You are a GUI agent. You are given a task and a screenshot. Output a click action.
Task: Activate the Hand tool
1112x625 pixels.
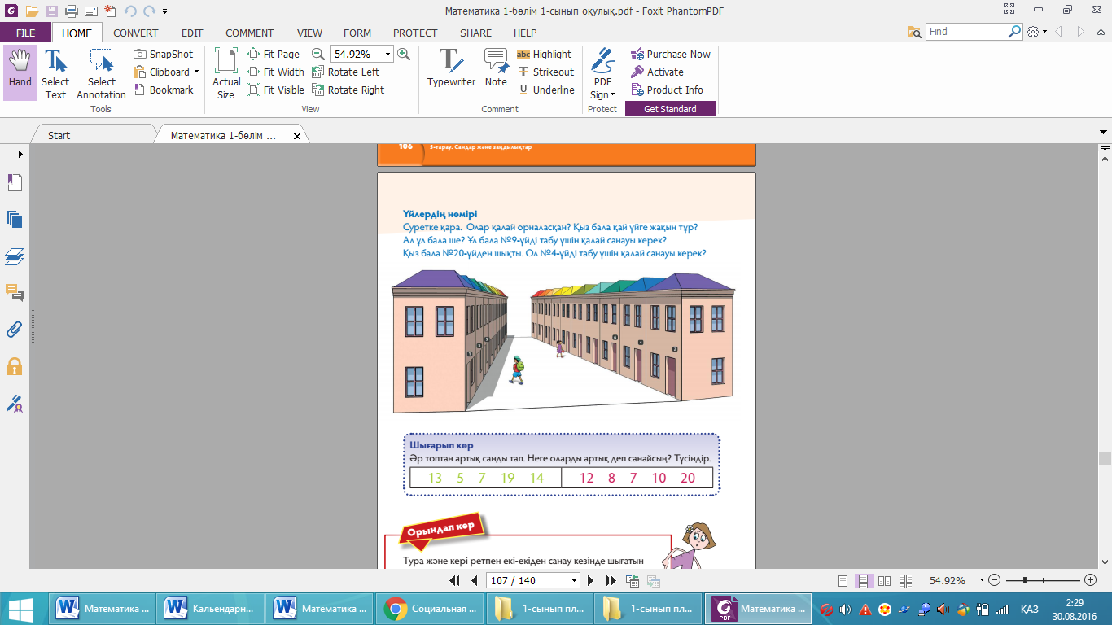click(20, 72)
